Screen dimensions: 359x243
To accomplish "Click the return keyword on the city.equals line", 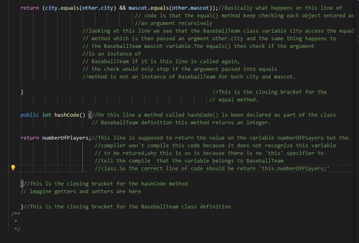I will [30, 8].
